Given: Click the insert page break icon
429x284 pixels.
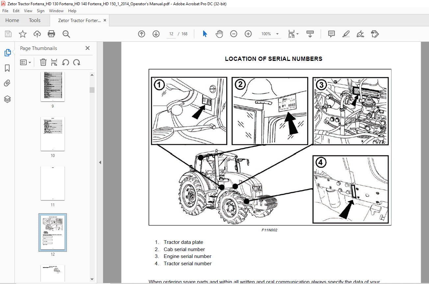Looking at the screenshot, I should (54, 62).
